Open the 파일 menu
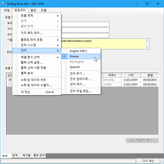This screenshot has width=164, height=164. coord(7,10)
